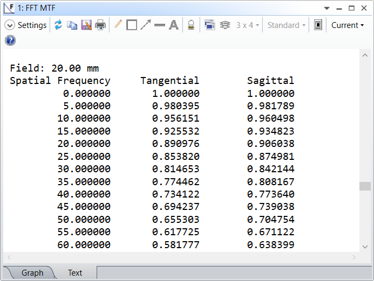Click spatial frequency 55.000000
Viewport: 374px width, 281px height.
[84, 232]
